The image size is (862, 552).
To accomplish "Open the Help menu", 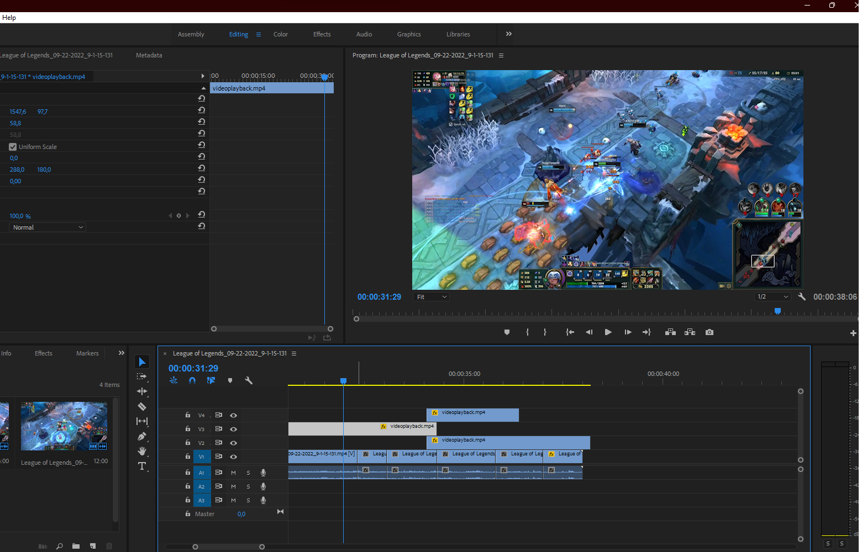I will [x=9, y=18].
